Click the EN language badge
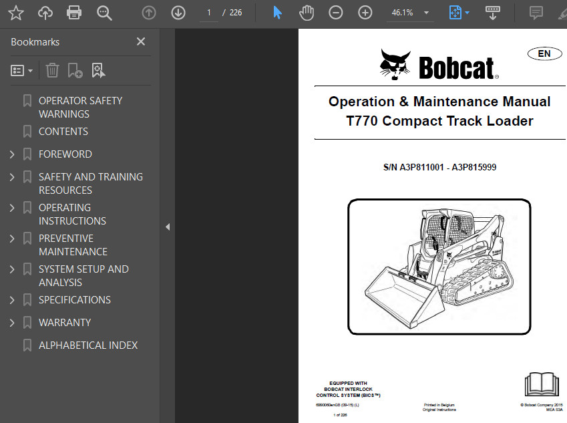This screenshot has width=567, height=423. pyautogui.click(x=544, y=54)
